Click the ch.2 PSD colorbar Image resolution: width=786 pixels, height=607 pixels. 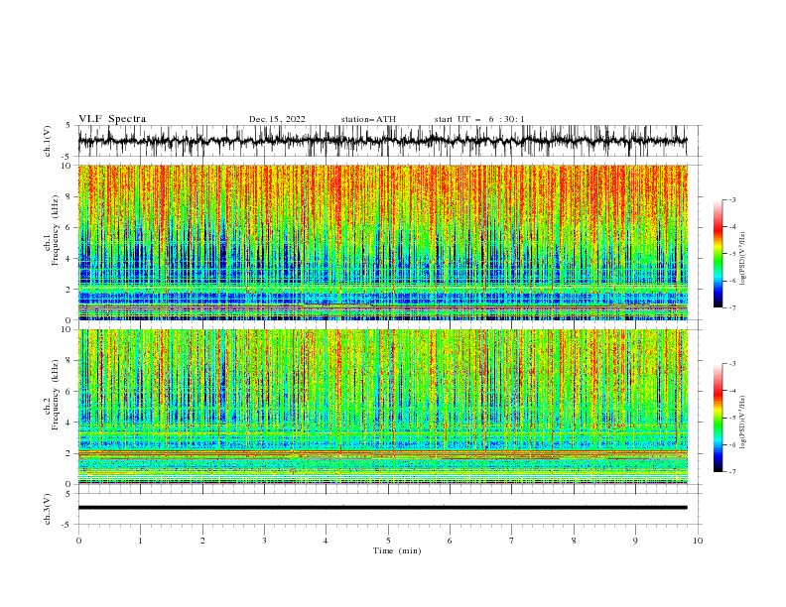coord(718,418)
